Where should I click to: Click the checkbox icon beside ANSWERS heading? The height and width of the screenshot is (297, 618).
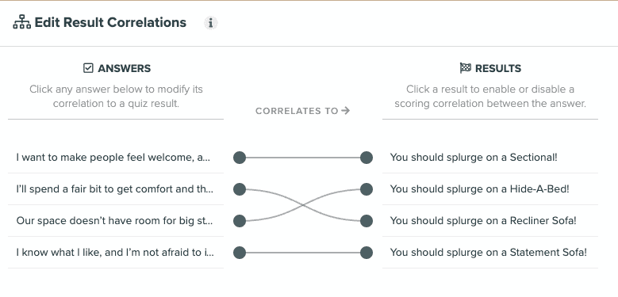pos(88,68)
